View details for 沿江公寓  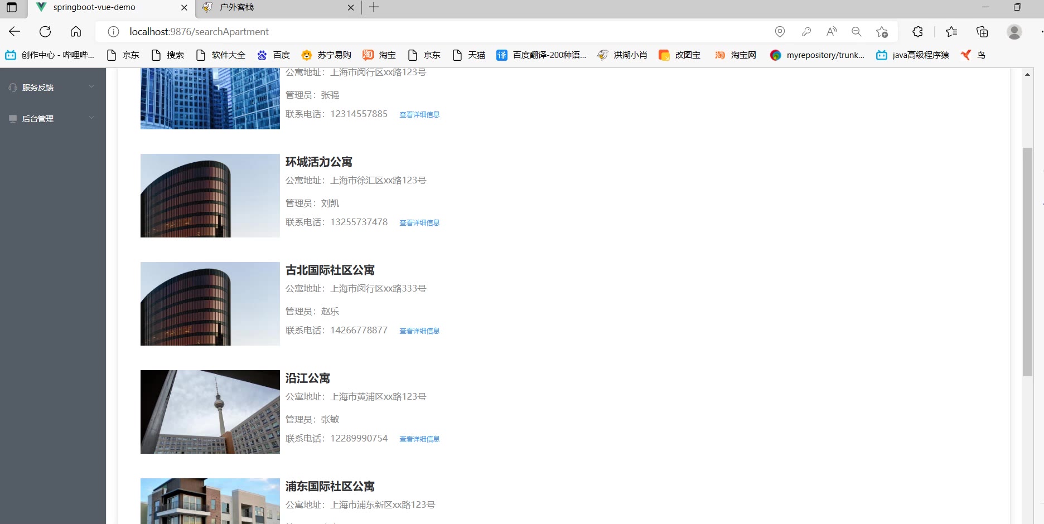[419, 439]
